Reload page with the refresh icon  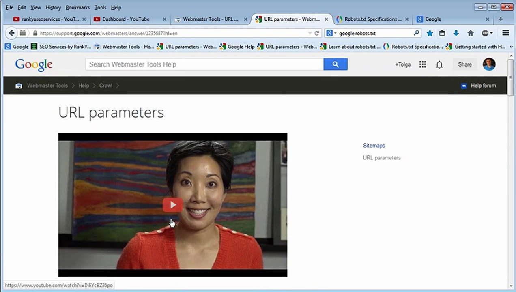pyautogui.click(x=317, y=33)
